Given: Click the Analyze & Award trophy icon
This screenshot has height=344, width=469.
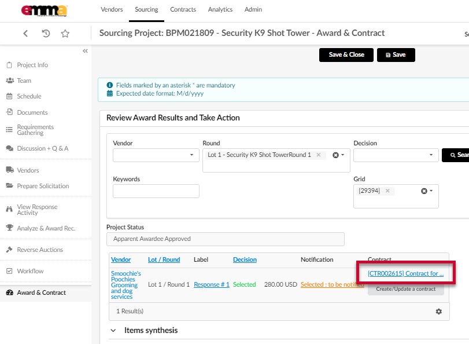Looking at the screenshot, I should click(x=10, y=228).
